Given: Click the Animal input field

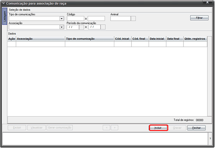Looking at the screenshot, I should tap(121, 19).
